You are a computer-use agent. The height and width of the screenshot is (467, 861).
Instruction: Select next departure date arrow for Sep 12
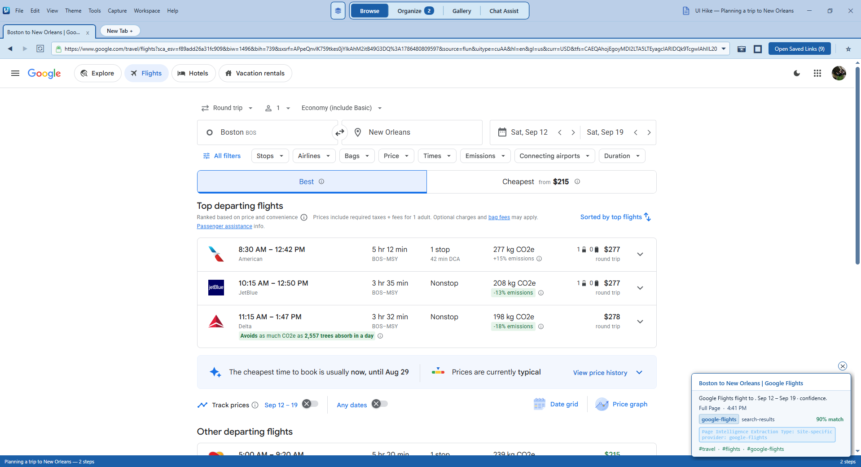pyautogui.click(x=573, y=132)
